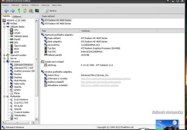Click the Hodnota column header
This screenshot has height=130, width=187.
click(x=118, y=31)
